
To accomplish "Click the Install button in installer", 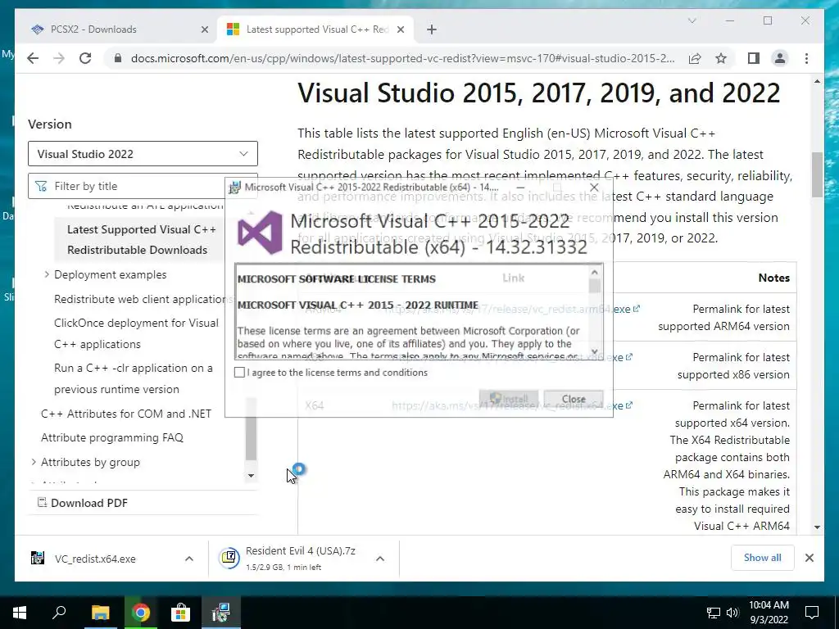I will pos(508,399).
